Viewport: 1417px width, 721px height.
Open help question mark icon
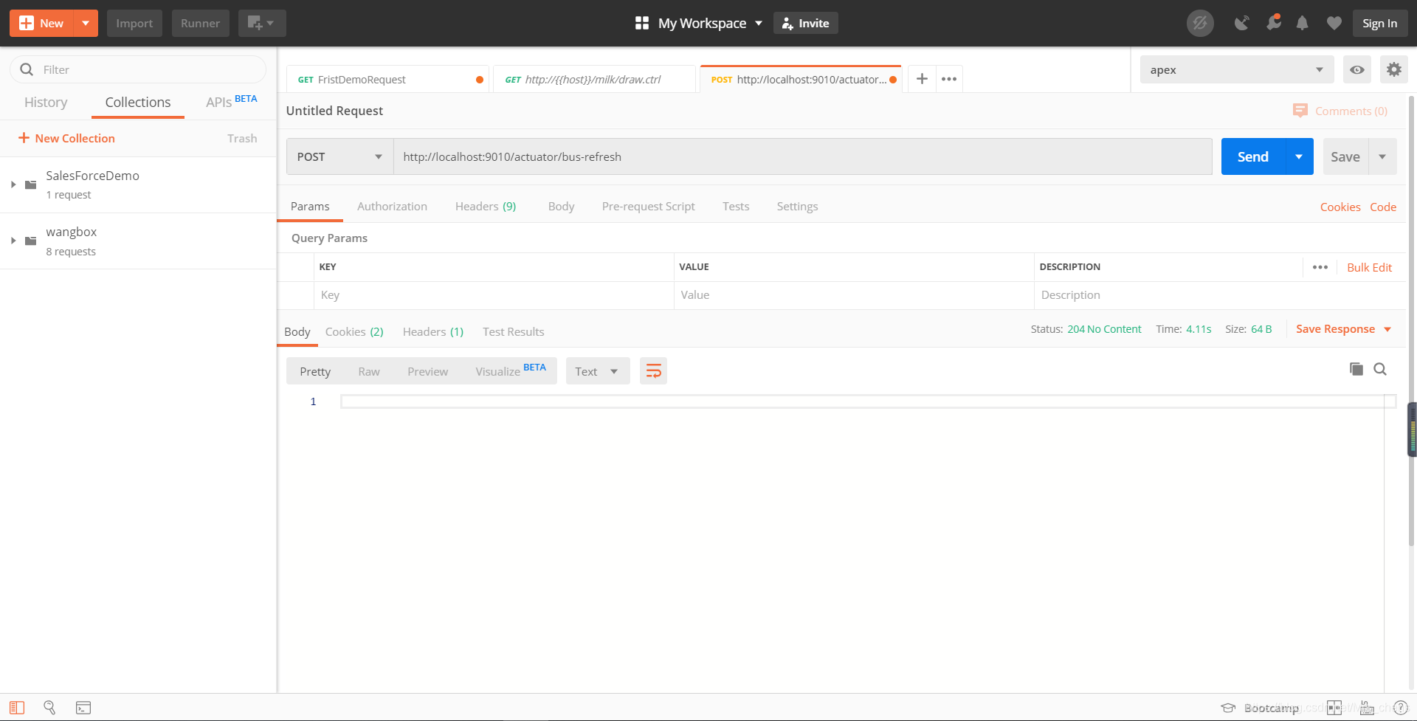pyautogui.click(x=1400, y=708)
